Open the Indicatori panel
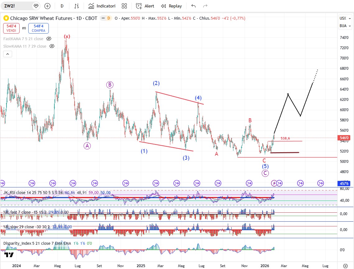This screenshot has width=354, height=269. [x=102, y=6]
